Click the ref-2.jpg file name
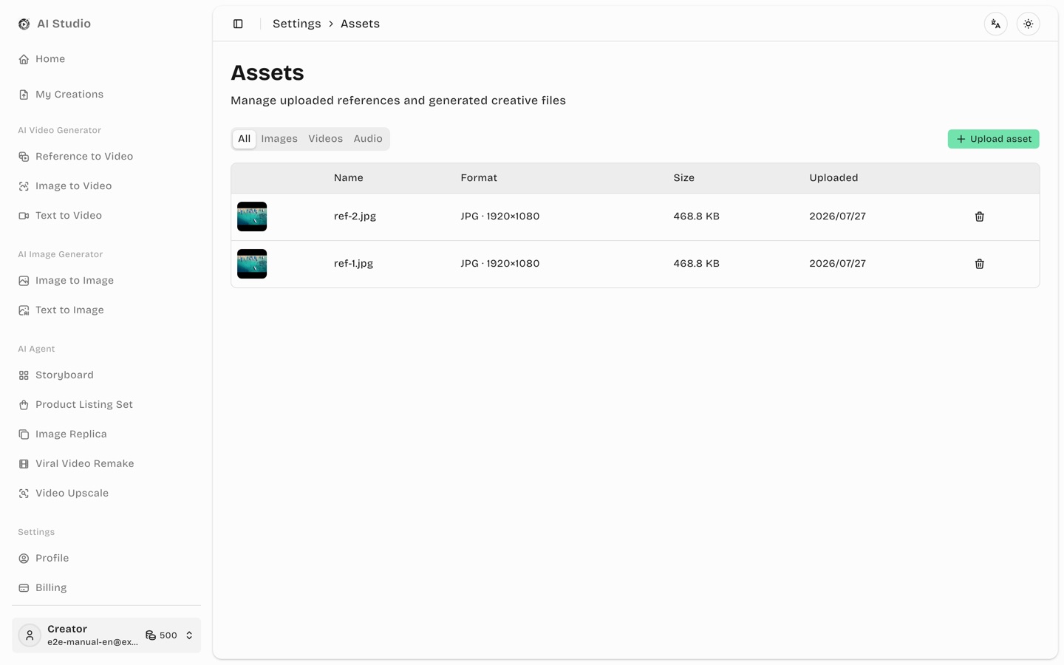This screenshot has height=665, width=1064. [355, 216]
